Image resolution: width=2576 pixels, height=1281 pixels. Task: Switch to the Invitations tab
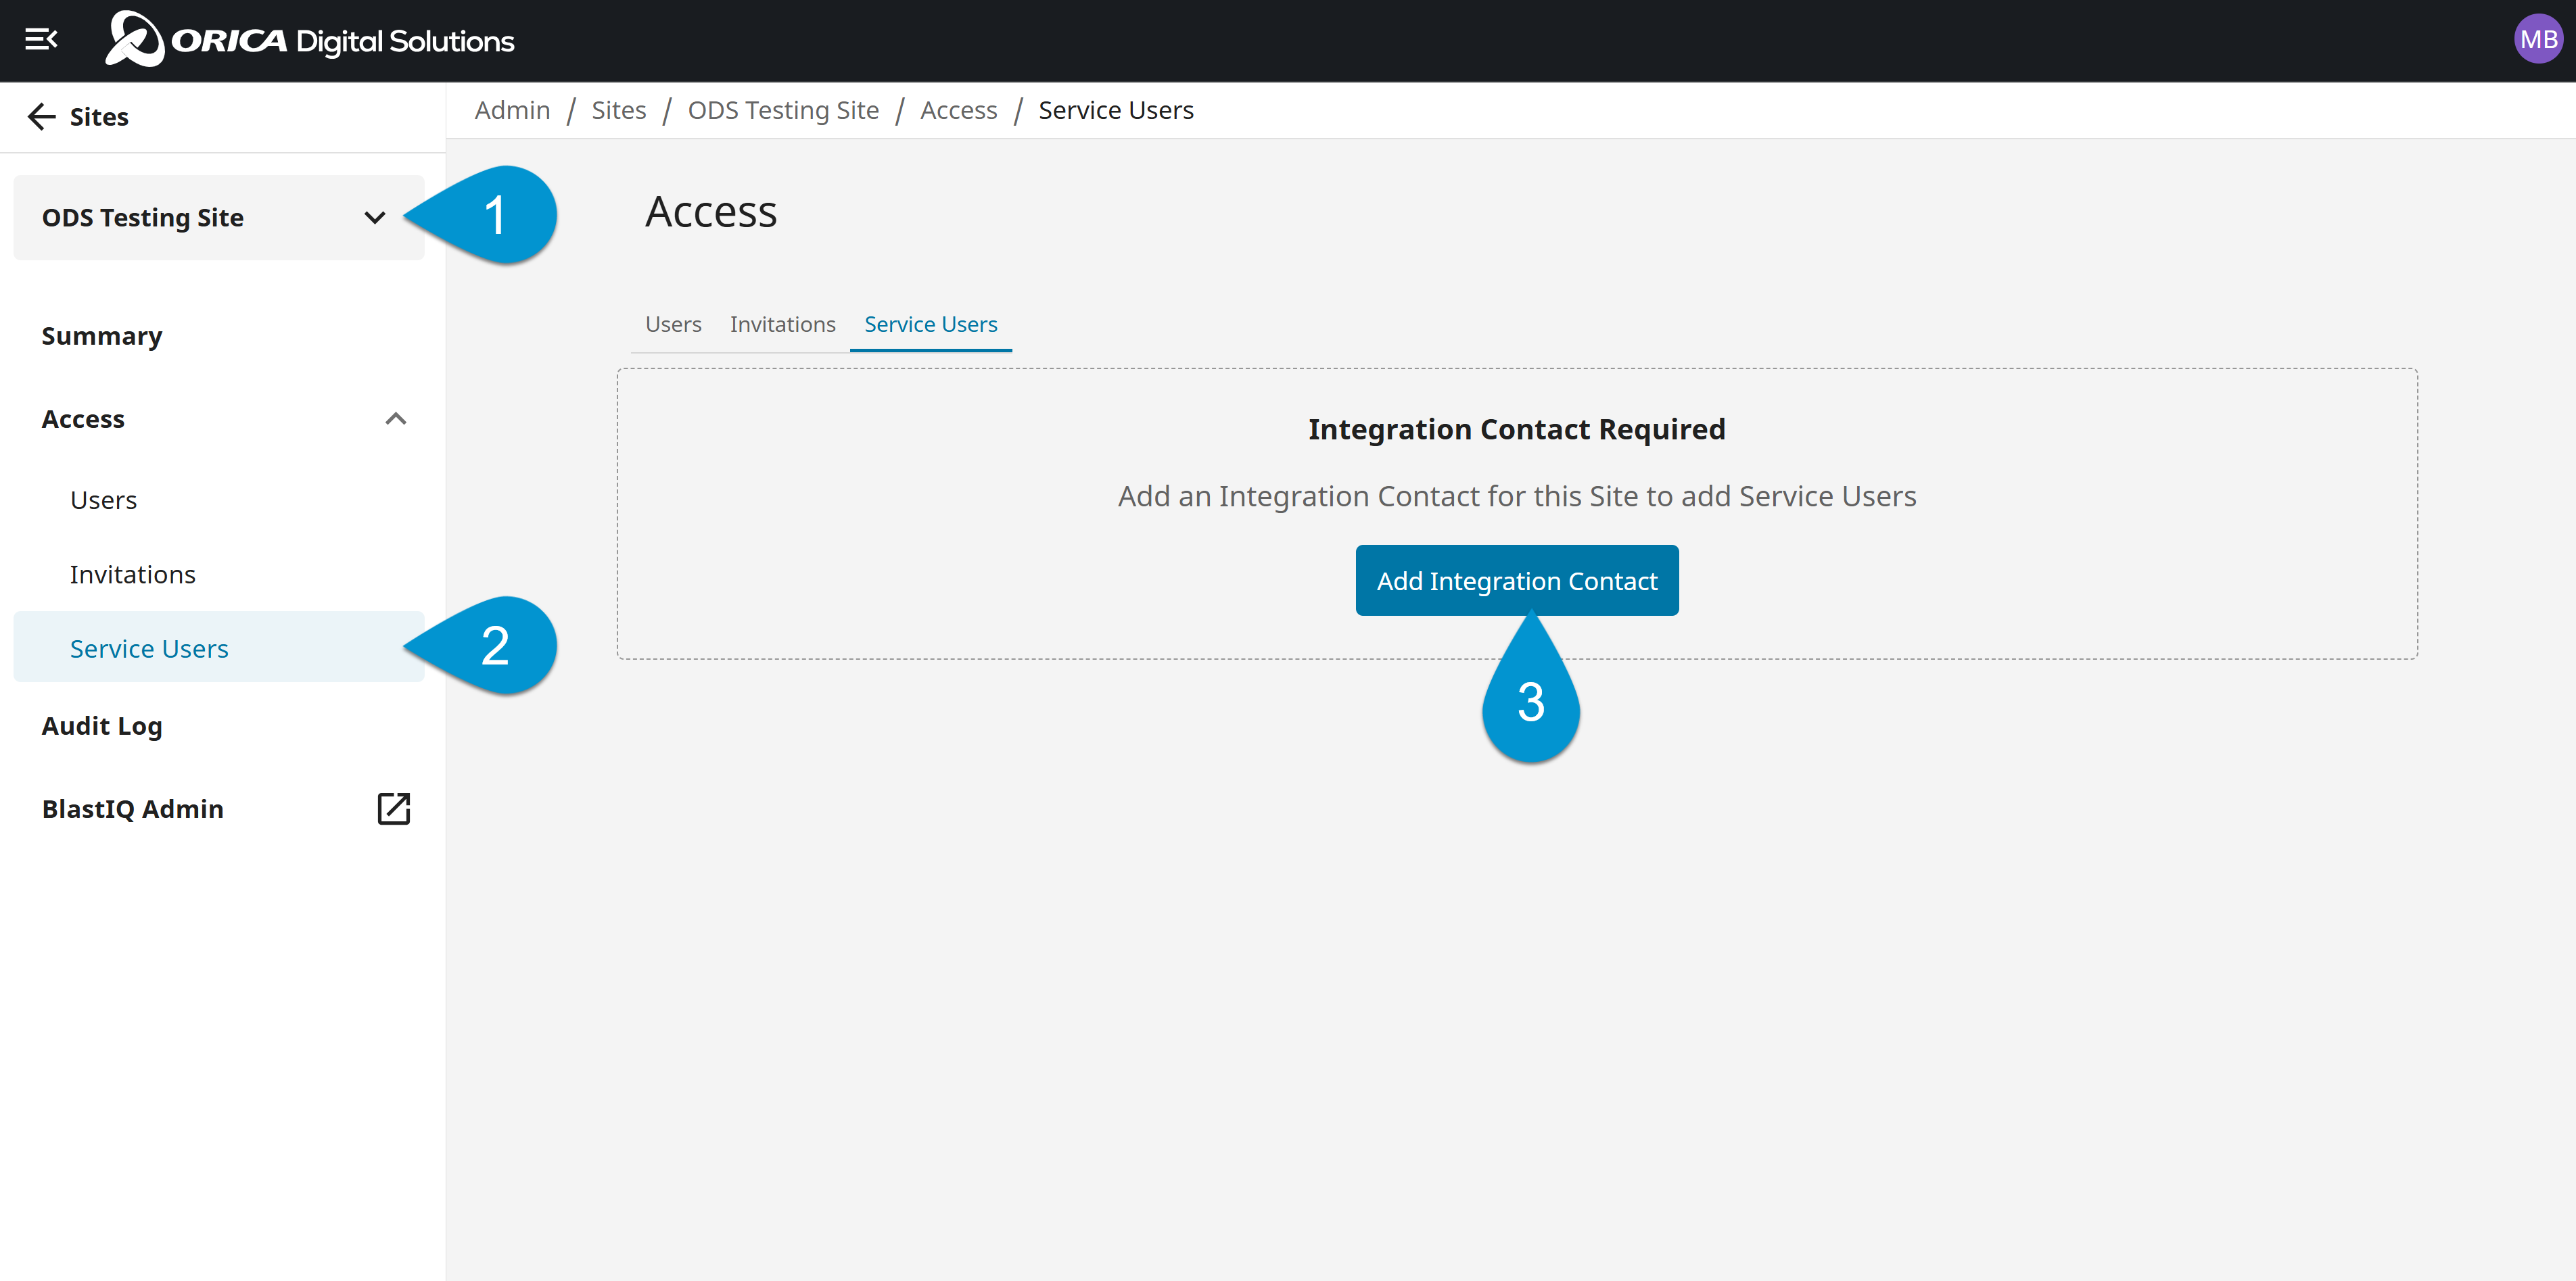point(783,324)
